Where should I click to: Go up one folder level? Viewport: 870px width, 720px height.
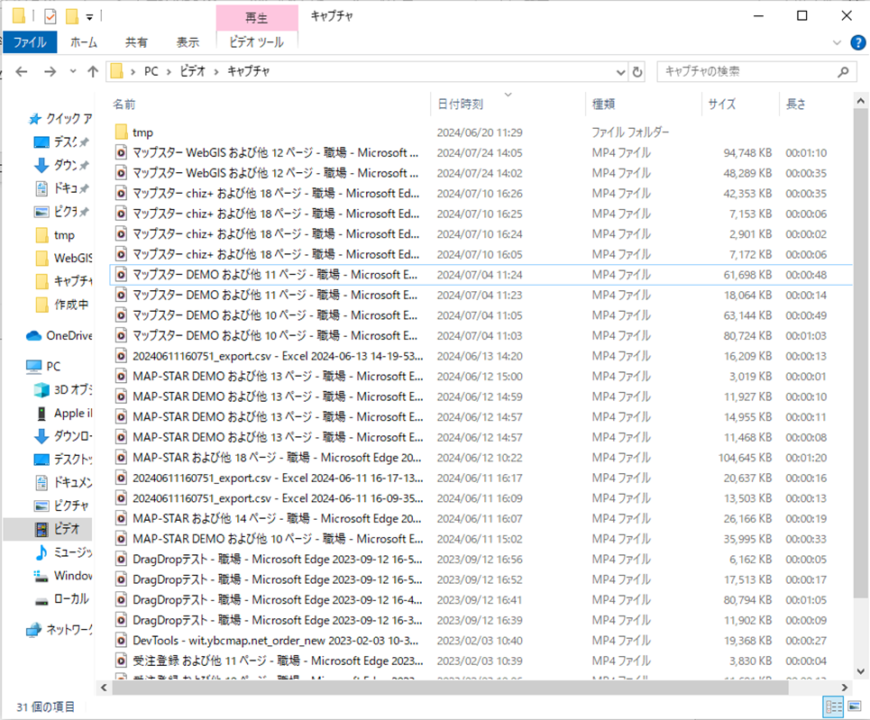click(93, 71)
